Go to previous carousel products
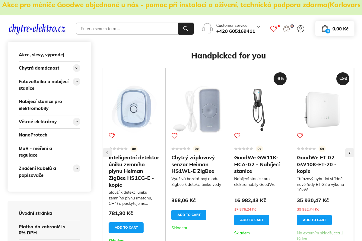The height and width of the screenshot is (241, 362). click(x=107, y=153)
